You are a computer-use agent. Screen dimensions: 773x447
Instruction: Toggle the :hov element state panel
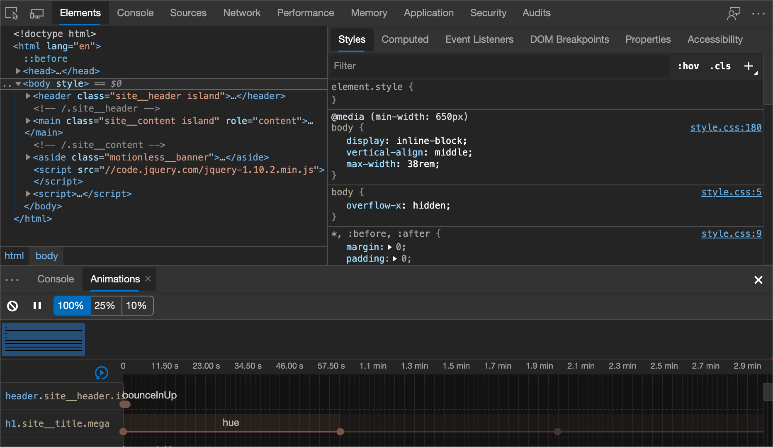(x=688, y=66)
